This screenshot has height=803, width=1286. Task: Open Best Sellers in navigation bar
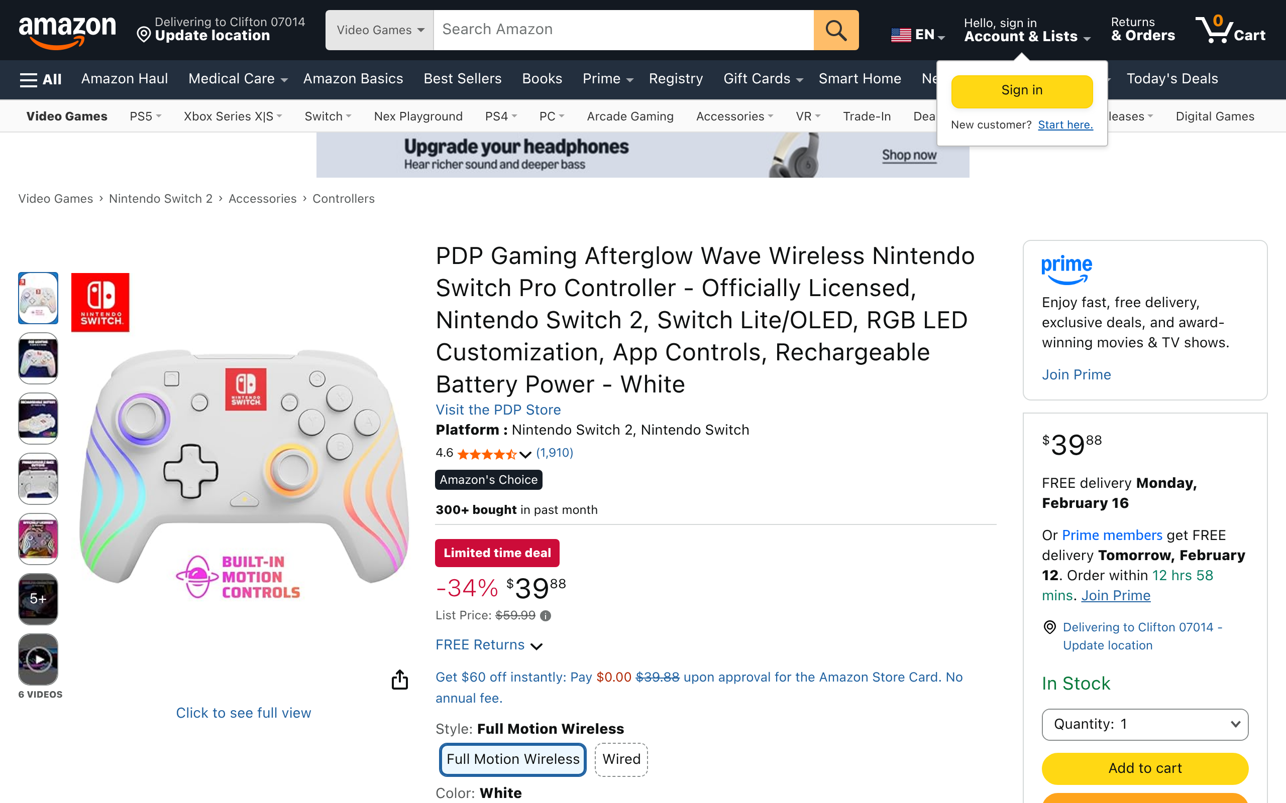pyautogui.click(x=462, y=79)
